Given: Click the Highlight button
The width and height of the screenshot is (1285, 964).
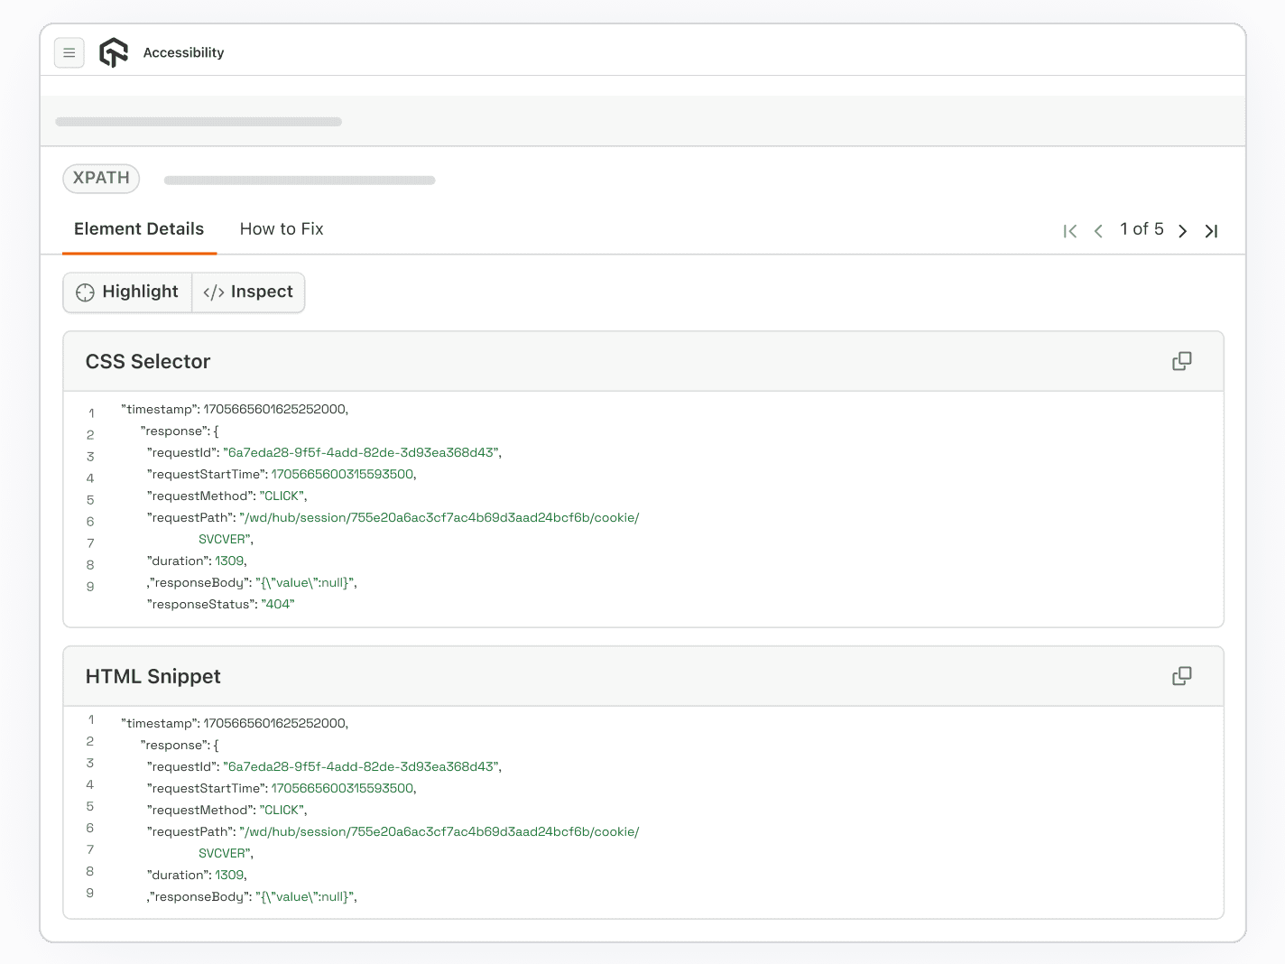Looking at the screenshot, I should (x=127, y=292).
